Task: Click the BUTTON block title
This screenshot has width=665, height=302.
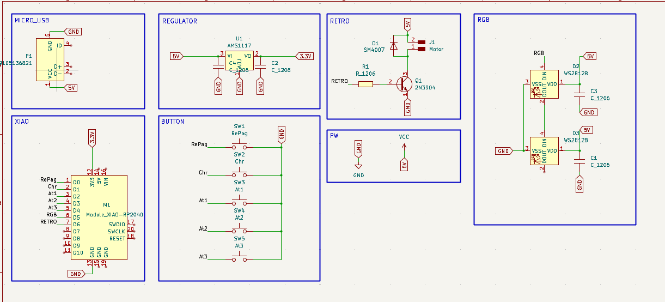Action: pyautogui.click(x=173, y=122)
